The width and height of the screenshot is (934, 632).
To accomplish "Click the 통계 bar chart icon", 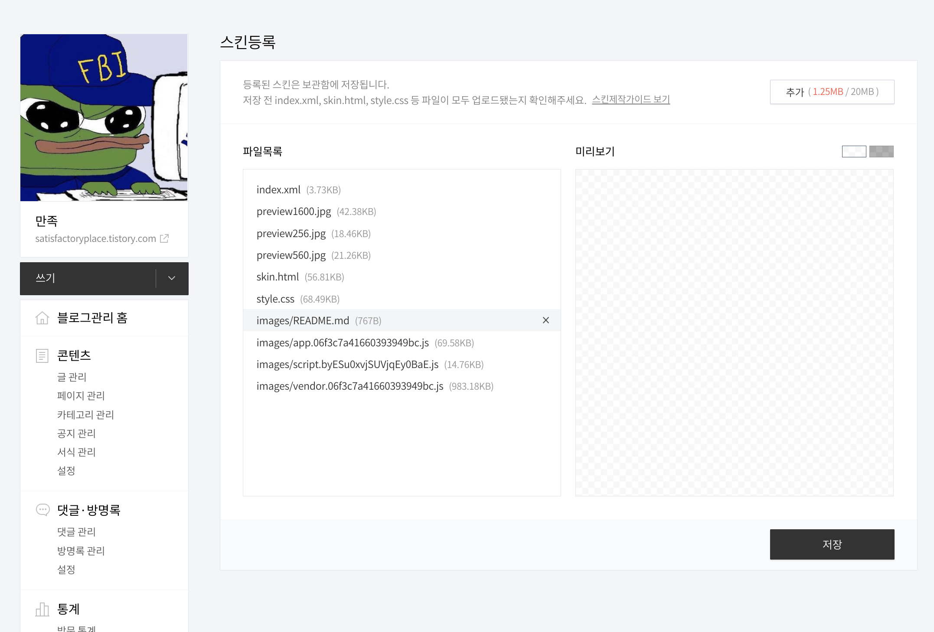I will 42,609.
